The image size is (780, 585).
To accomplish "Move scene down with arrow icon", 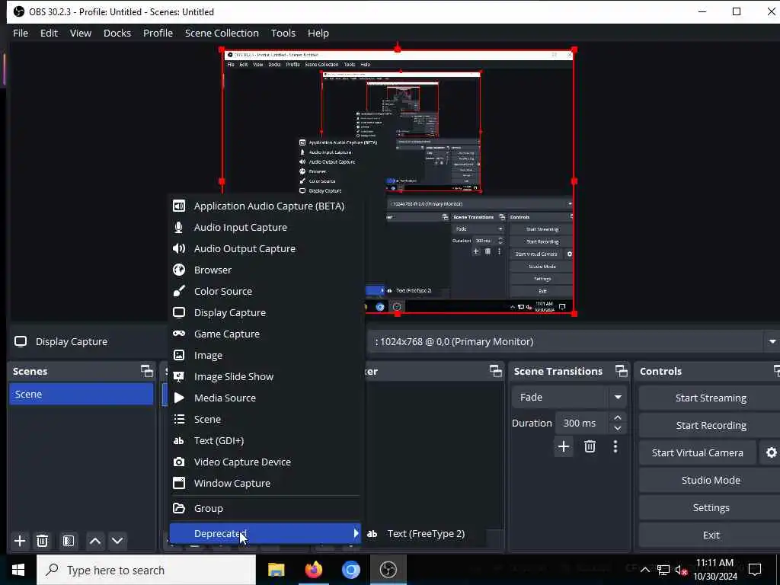I will tap(117, 541).
